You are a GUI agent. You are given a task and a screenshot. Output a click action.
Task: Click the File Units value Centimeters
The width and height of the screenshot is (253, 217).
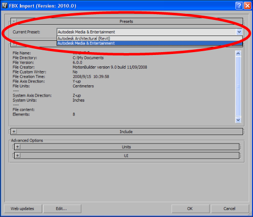coord(83,86)
